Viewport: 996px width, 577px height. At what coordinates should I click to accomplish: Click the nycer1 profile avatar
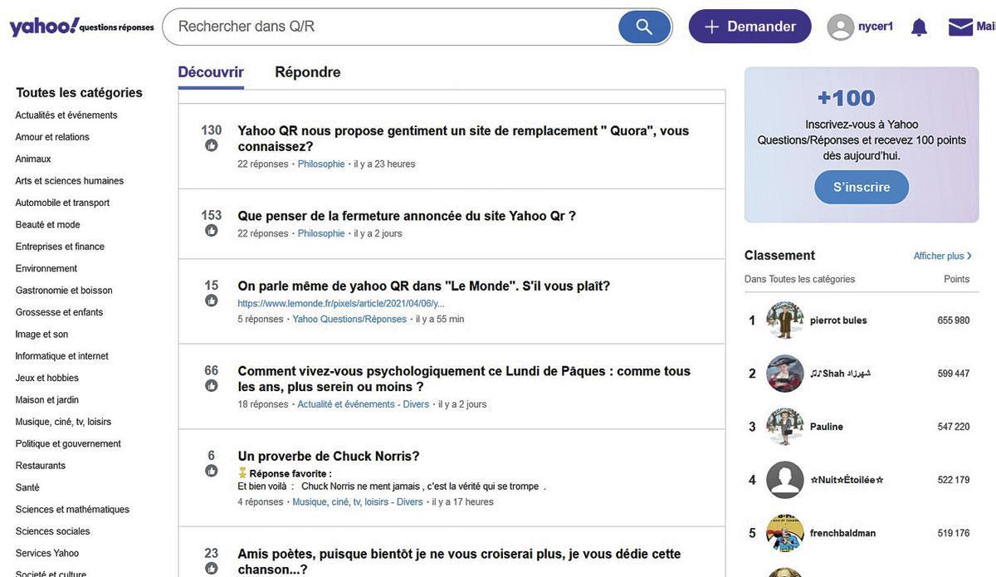pyautogui.click(x=841, y=27)
